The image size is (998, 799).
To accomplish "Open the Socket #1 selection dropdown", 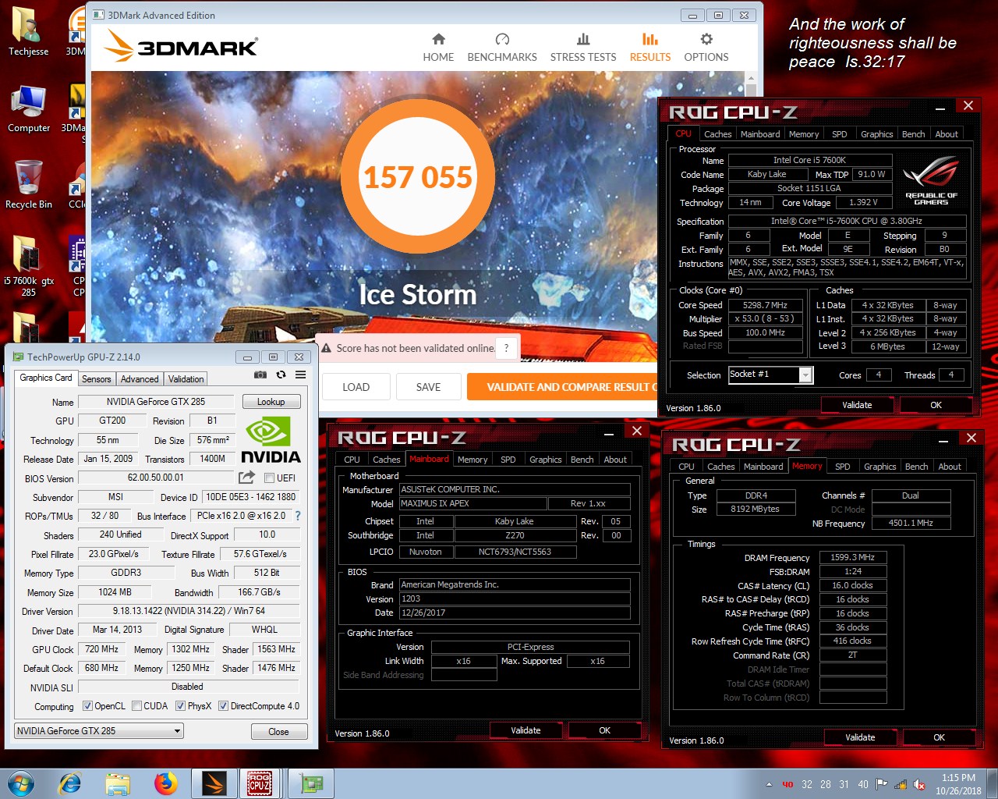I will pos(770,375).
